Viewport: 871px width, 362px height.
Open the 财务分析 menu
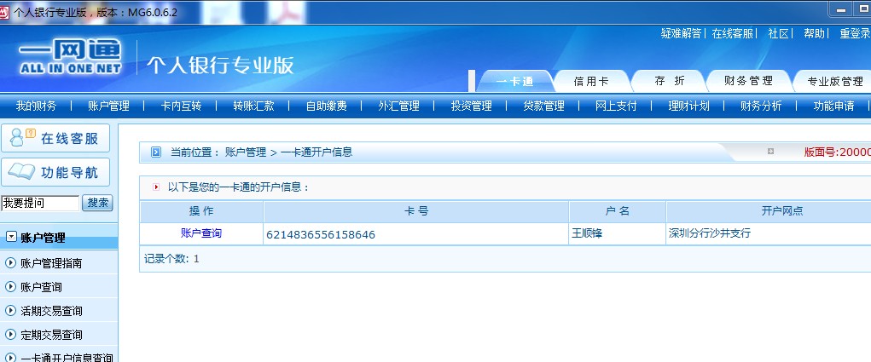pyautogui.click(x=761, y=106)
